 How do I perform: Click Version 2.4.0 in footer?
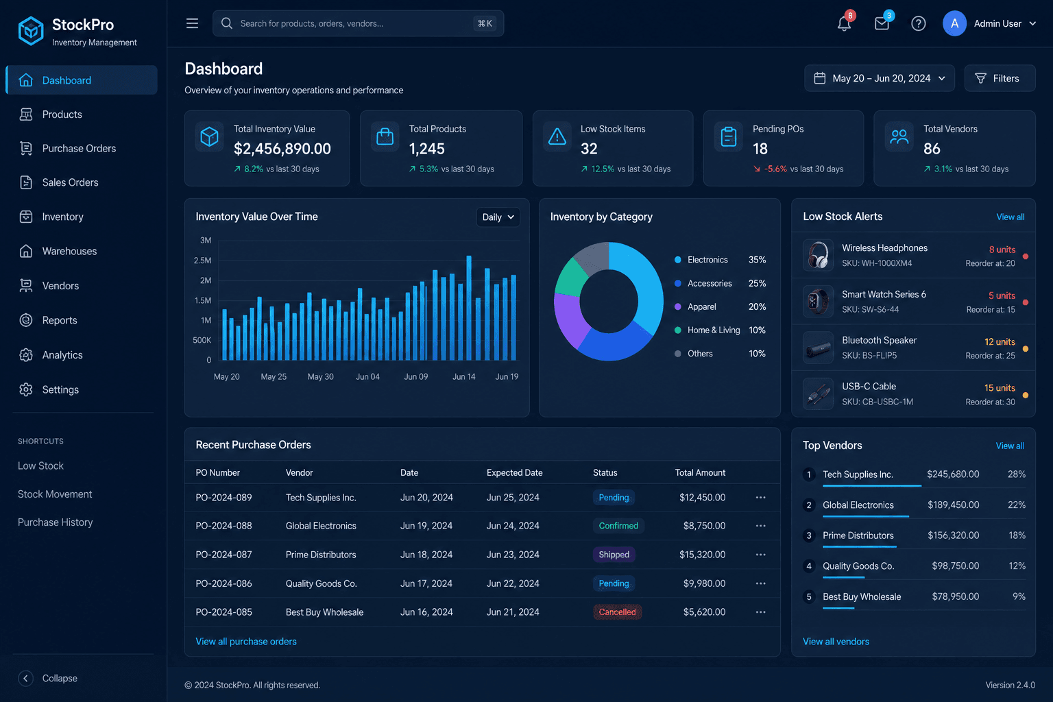click(1010, 686)
